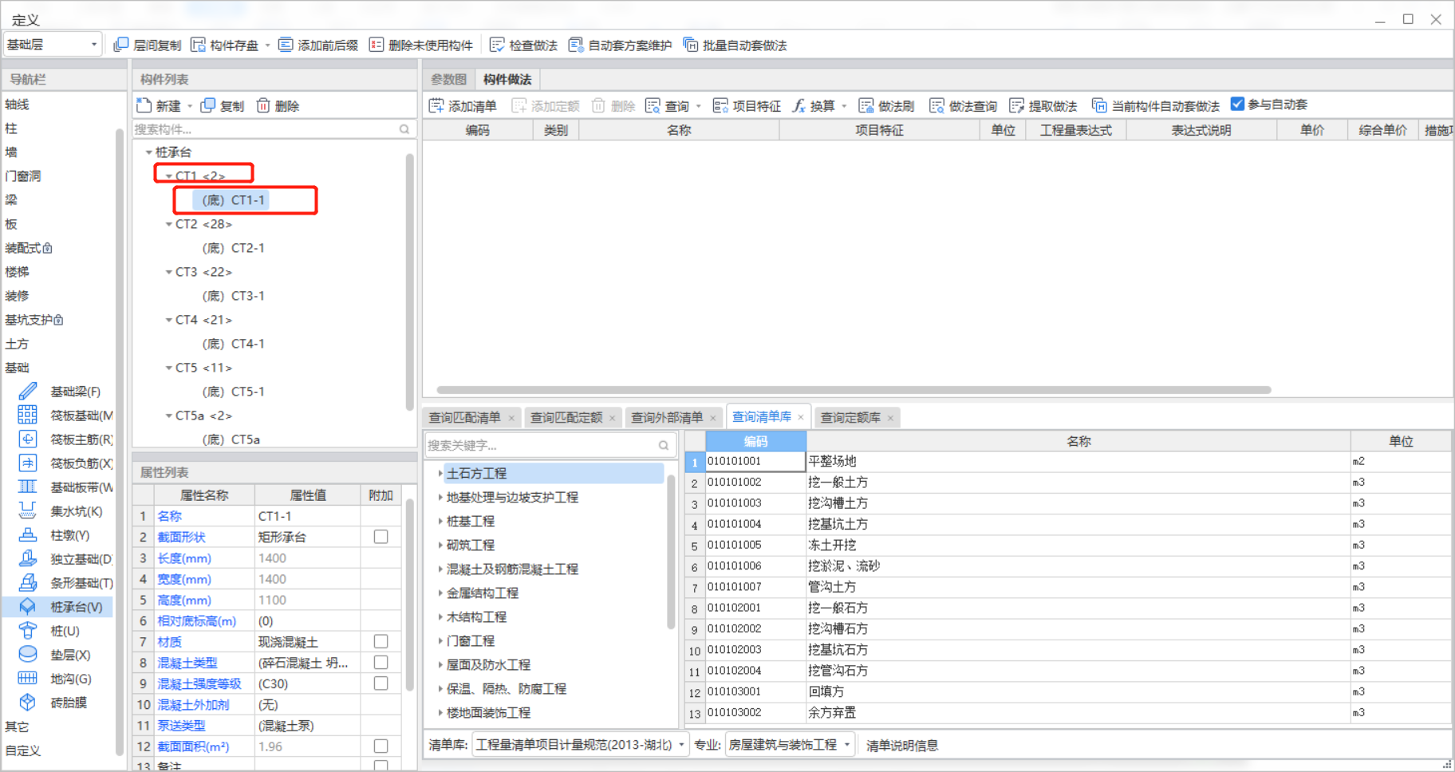The height and width of the screenshot is (772, 1455).
Task: Toggle 附加 checkbox for 截面面积 row
Action: point(381,746)
